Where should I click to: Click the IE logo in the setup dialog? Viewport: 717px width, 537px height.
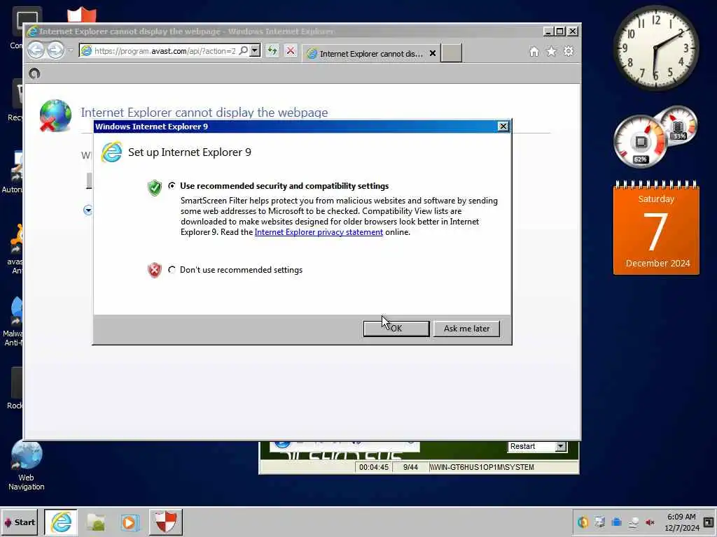tap(111, 152)
